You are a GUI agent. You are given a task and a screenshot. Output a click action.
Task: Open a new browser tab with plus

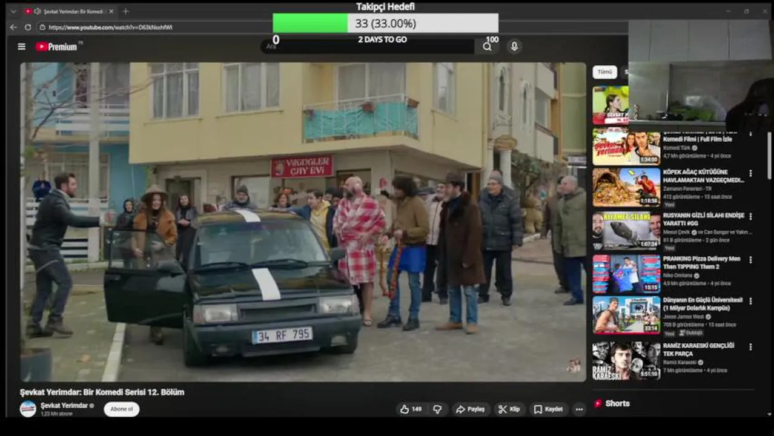(126, 12)
